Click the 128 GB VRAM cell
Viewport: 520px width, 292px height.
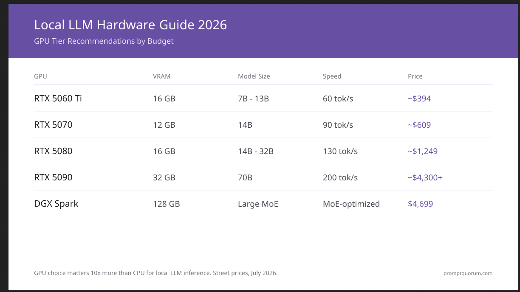[166, 204]
